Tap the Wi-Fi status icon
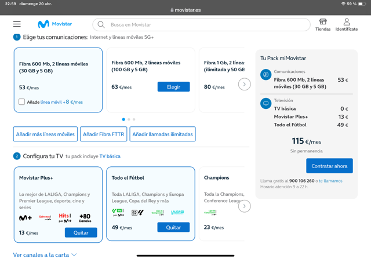The image size is (371, 259). coord(343,4)
